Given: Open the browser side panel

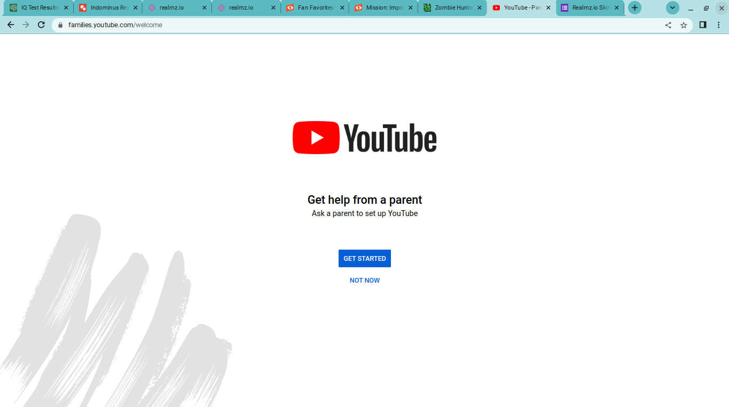Looking at the screenshot, I should pos(703,25).
